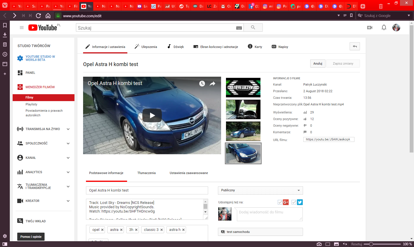This screenshot has width=414, height=247.
Task: Expand Społeczność section
Action: [x=68, y=144]
